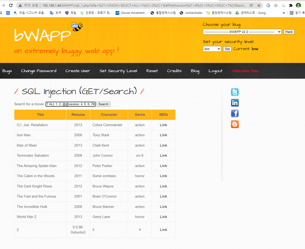Click the Hack button
Screen dimensions: 305x249
289,32
